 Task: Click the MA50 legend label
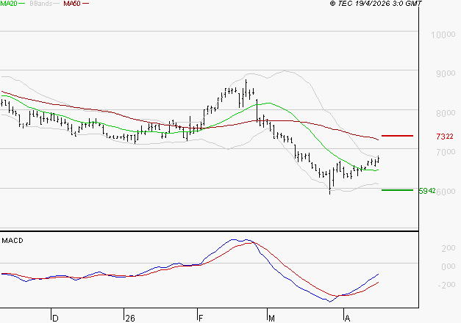pyautogui.click(x=72, y=4)
